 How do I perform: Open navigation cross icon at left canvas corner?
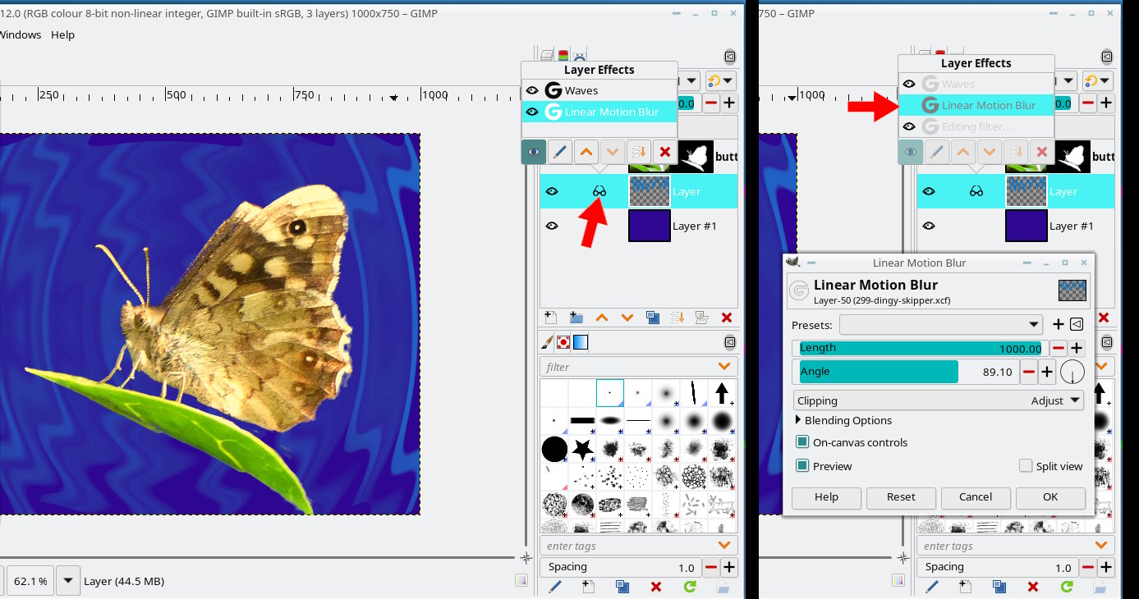pyautogui.click(x=526, y=557)
